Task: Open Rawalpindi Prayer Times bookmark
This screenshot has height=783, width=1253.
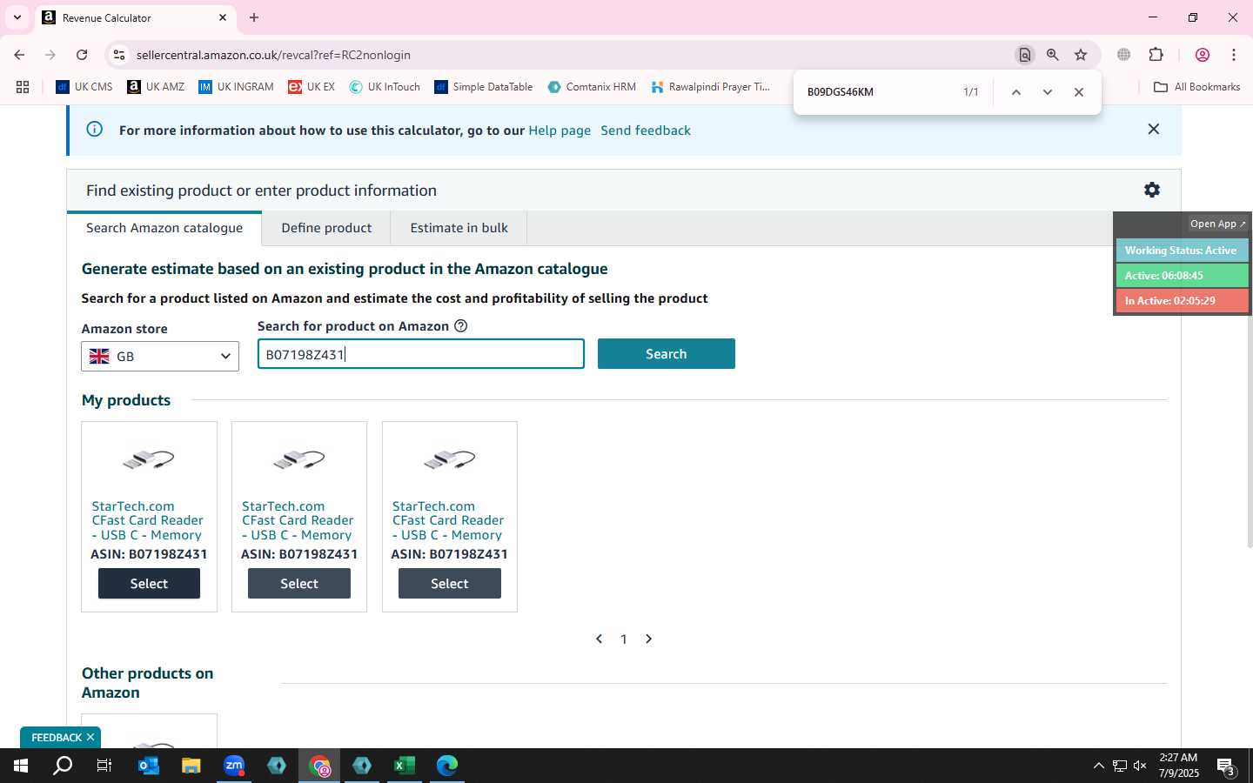Action: tap(710, 87)
